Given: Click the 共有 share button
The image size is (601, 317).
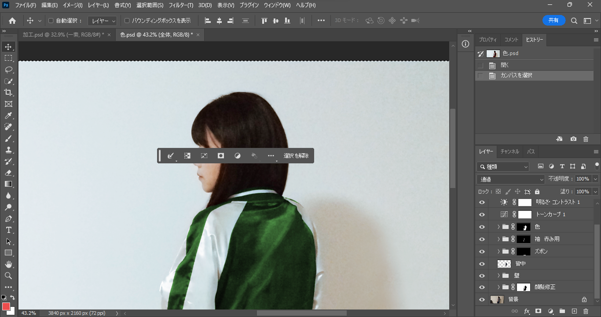Looking at the screenshot, I should 553,20.
